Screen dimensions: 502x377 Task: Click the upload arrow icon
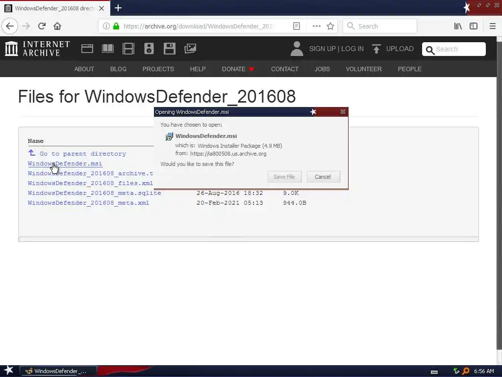pos(376,49)
